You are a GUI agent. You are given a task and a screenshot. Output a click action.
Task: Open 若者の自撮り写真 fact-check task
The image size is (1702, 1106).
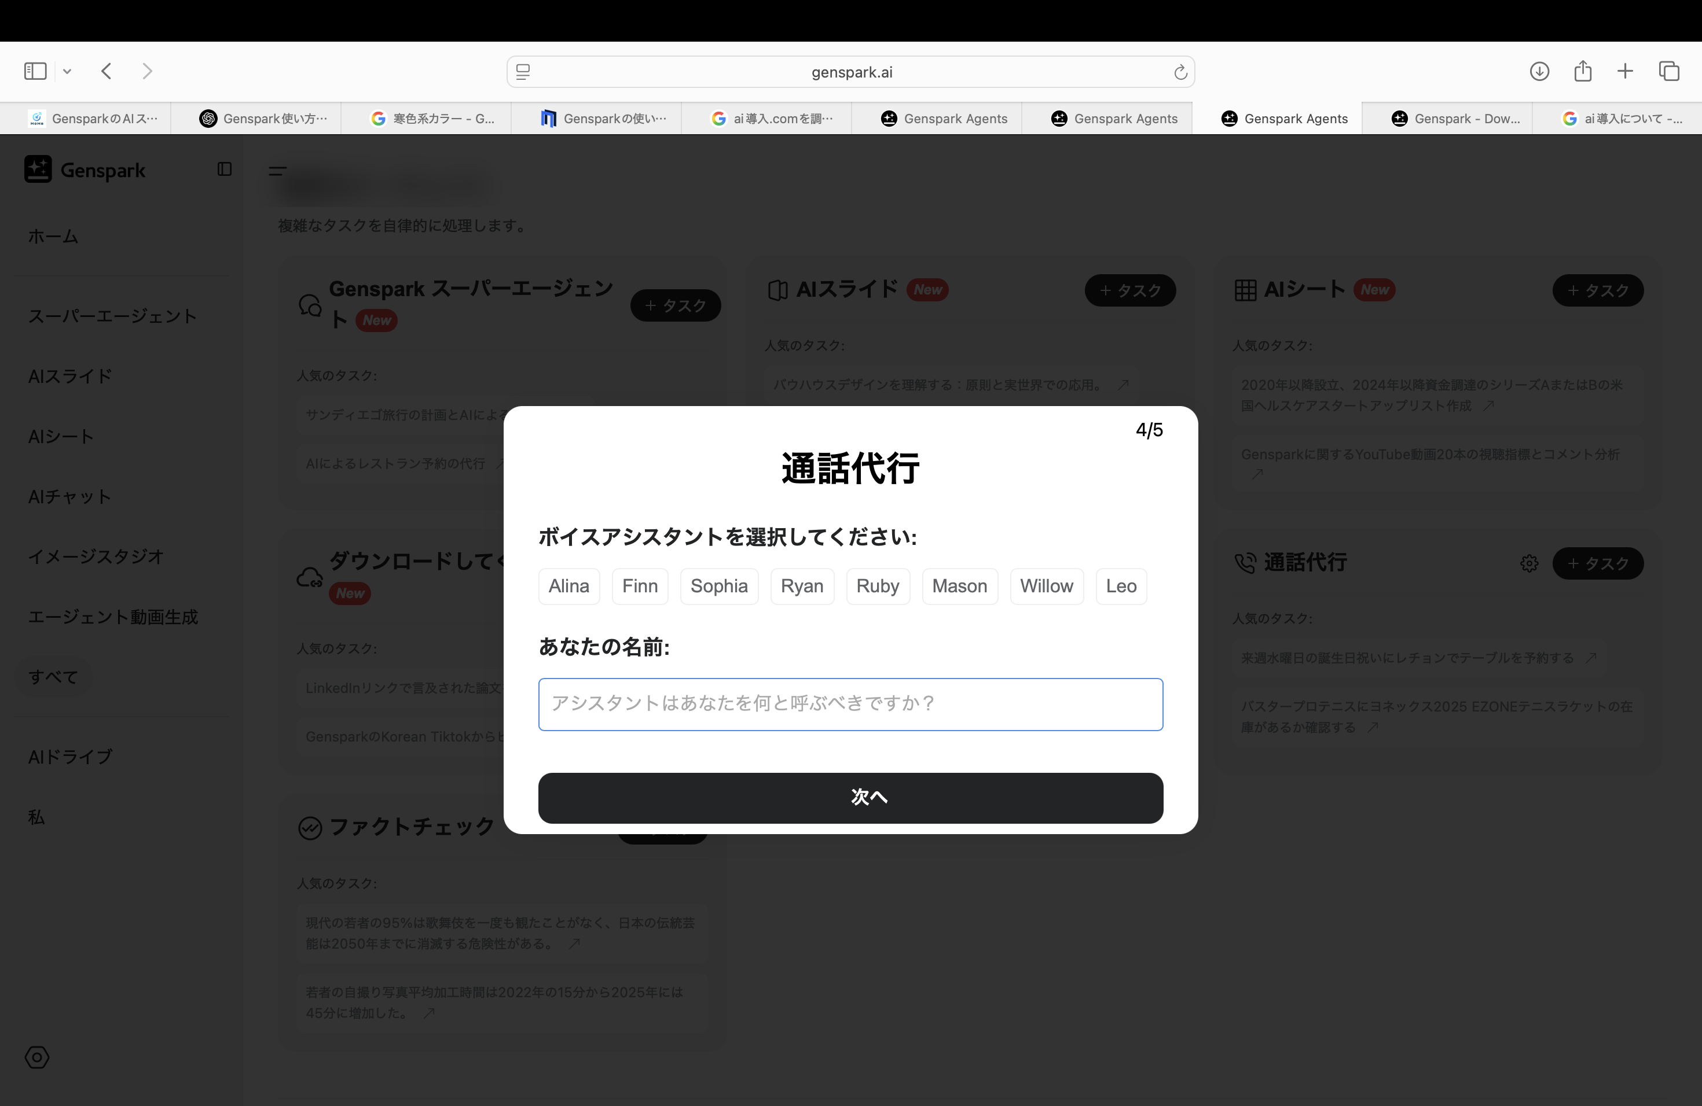point(502,1002)
